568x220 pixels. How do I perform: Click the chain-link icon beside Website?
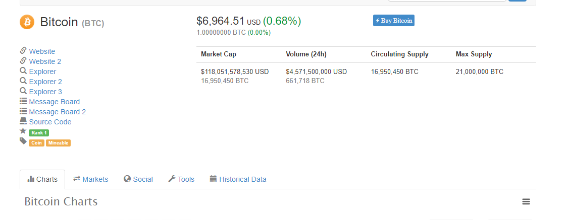[x=23, y=51]
